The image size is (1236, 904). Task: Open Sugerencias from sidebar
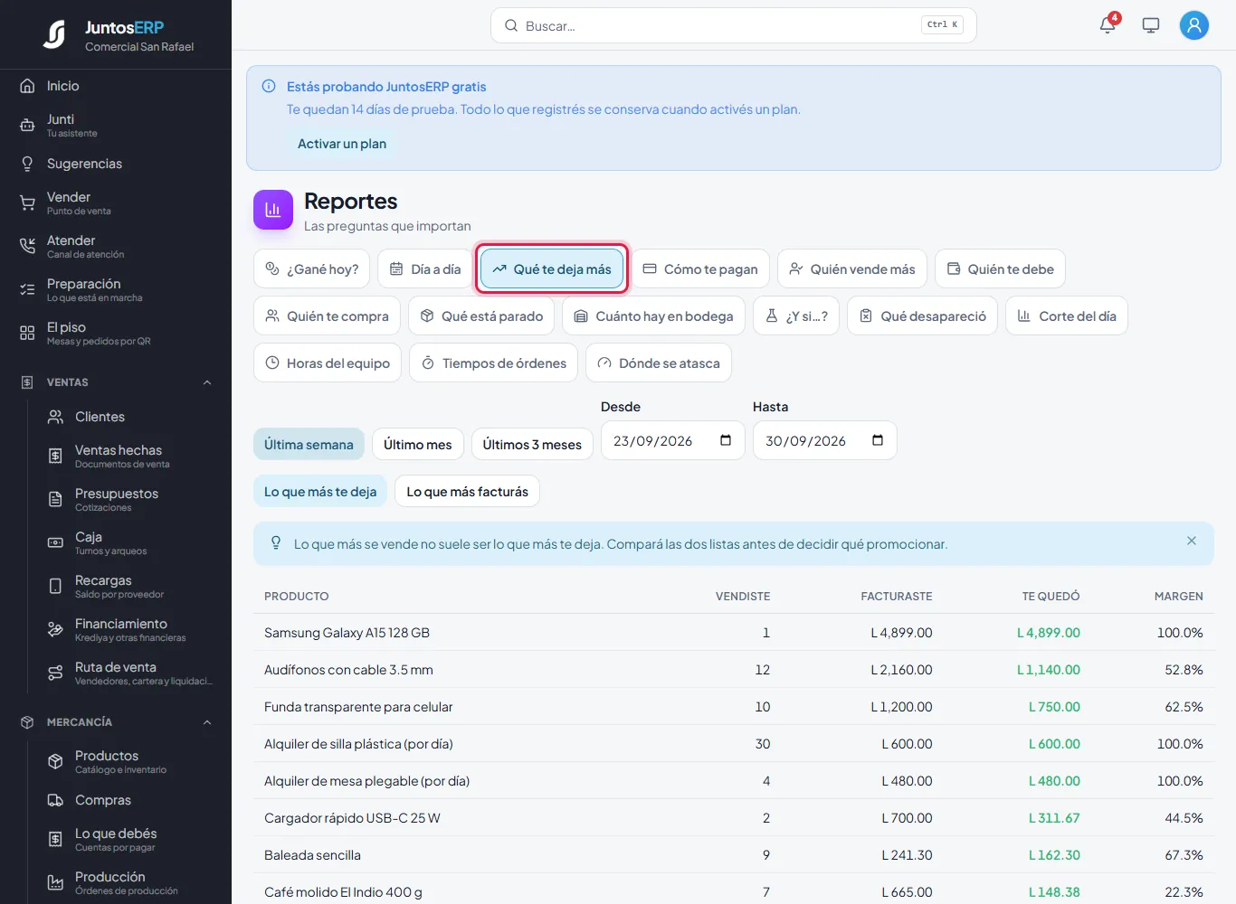116,164
